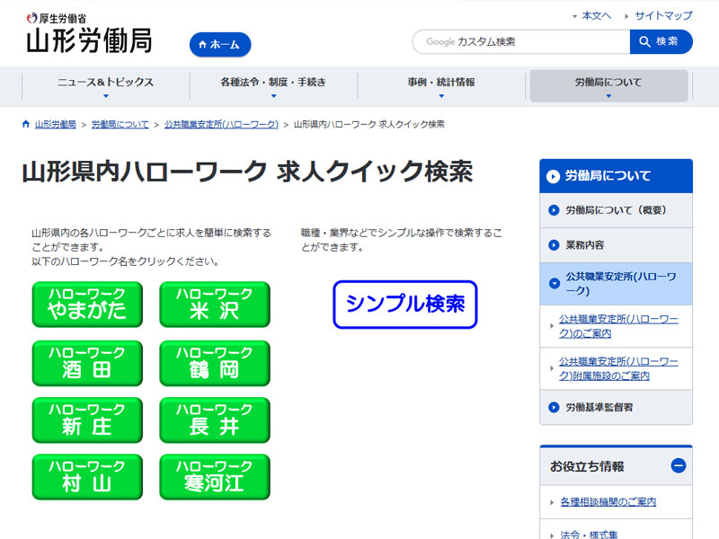
Task: Select sidebar item 公共職業安定所(ハローワーク)
Action: click(616, 284)
